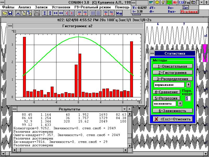Click the red Nc icon
This screenshot has height=157, width=209.
click(x=175, y=2)
